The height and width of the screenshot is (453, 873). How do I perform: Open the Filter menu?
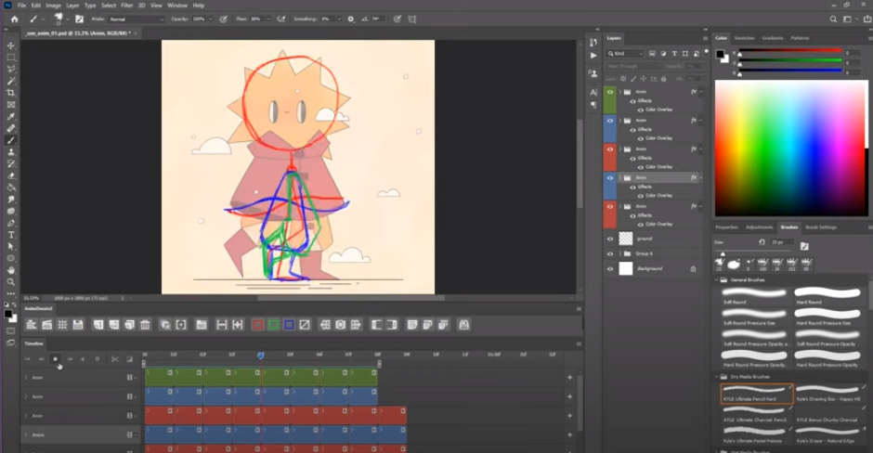pos(126,6)
